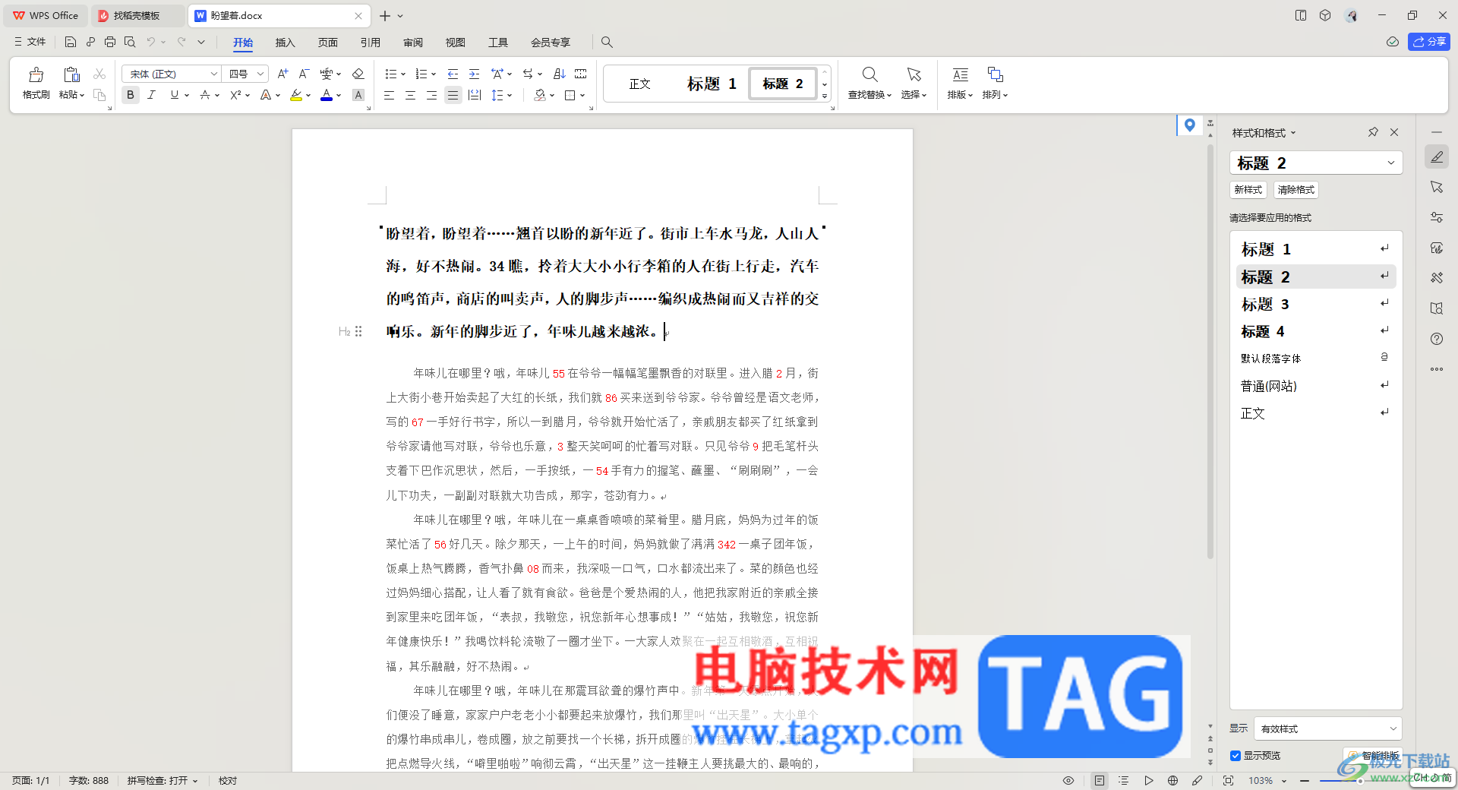1458x790 pixels.
Task: Click the vertical document scrollbar
Action: [x=1210, y=352]
